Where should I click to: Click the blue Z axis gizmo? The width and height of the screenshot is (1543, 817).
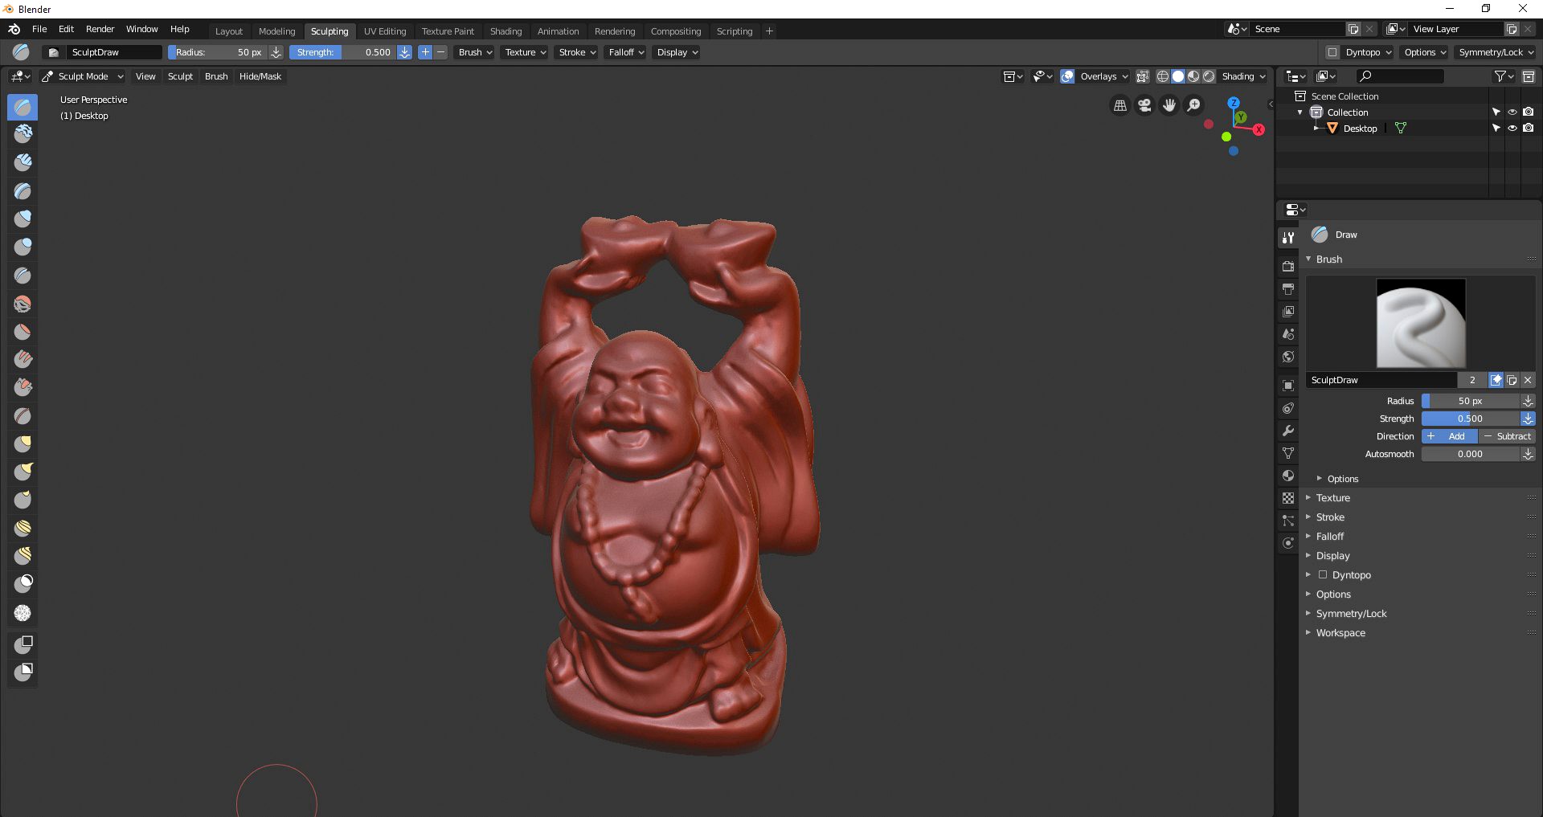(x=1234, y=103)
